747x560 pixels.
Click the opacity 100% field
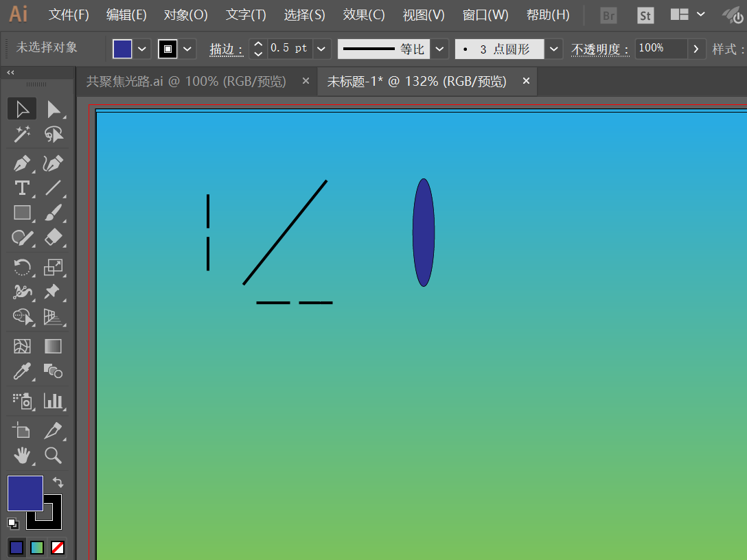(x=660, y=49)
